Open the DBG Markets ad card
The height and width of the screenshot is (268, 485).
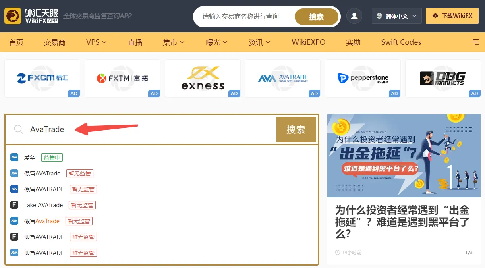(x=443, y=78)
